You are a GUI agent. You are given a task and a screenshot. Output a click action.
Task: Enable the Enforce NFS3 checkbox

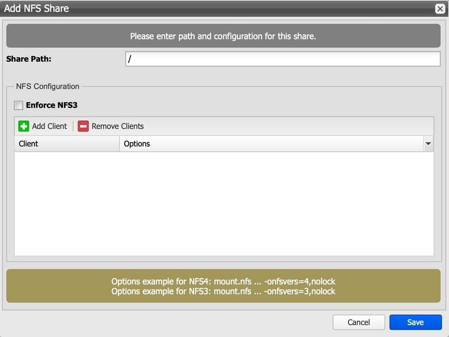tap(19, 105)
